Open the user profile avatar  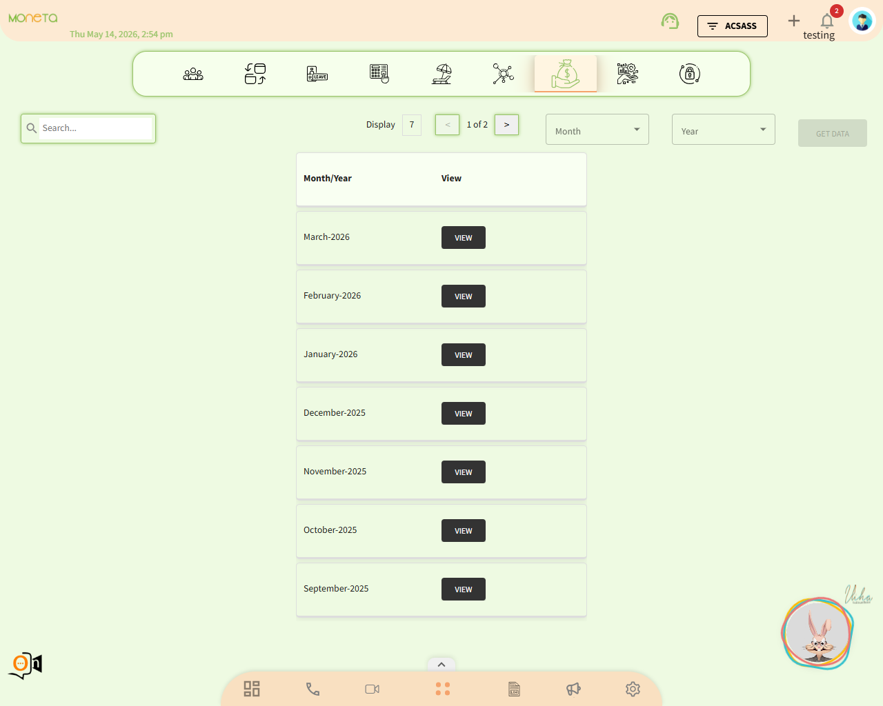(862, 21)
